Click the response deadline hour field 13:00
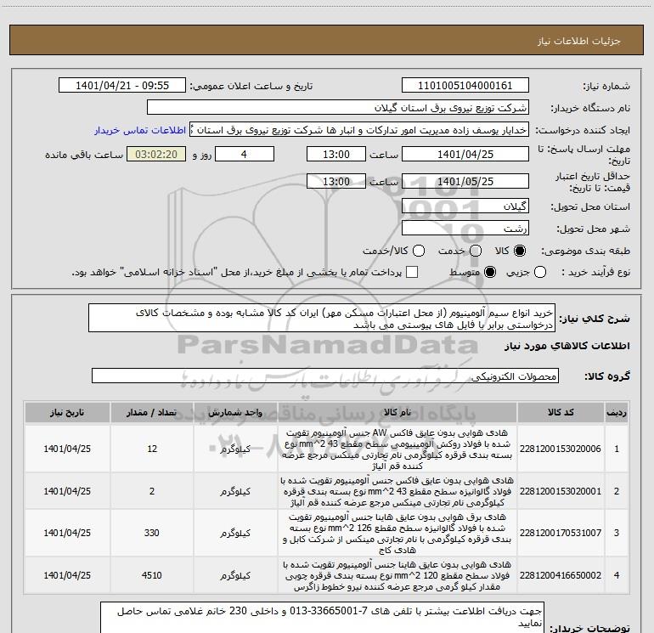 tap(336, 154)
